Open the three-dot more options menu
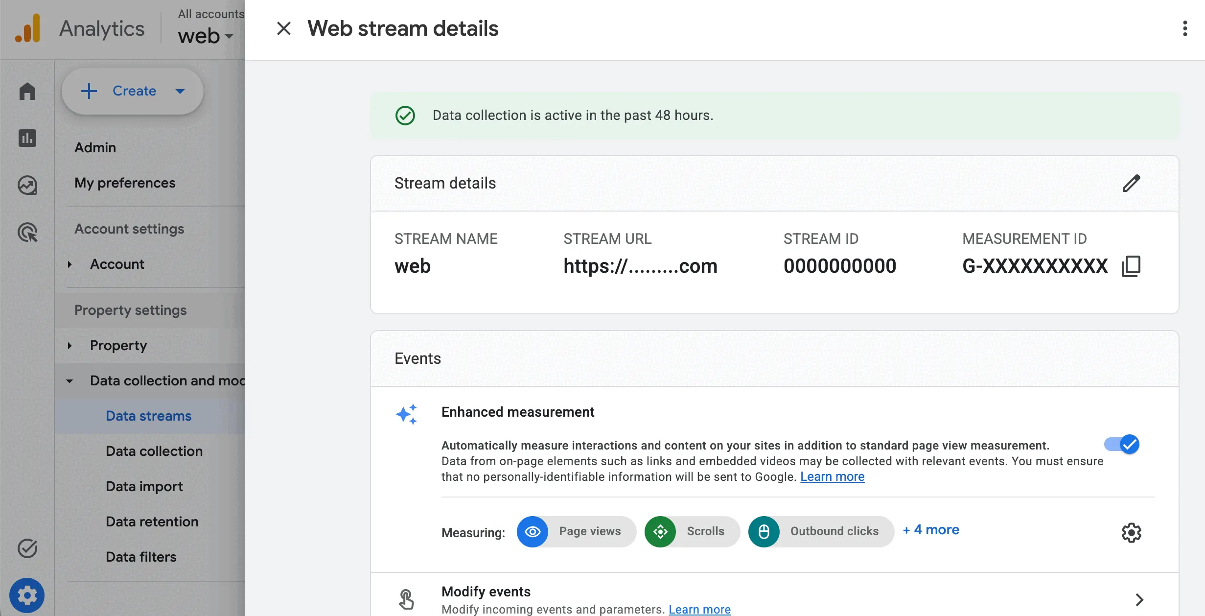Screen dimensions: 1205x616 pos(1184,28)
